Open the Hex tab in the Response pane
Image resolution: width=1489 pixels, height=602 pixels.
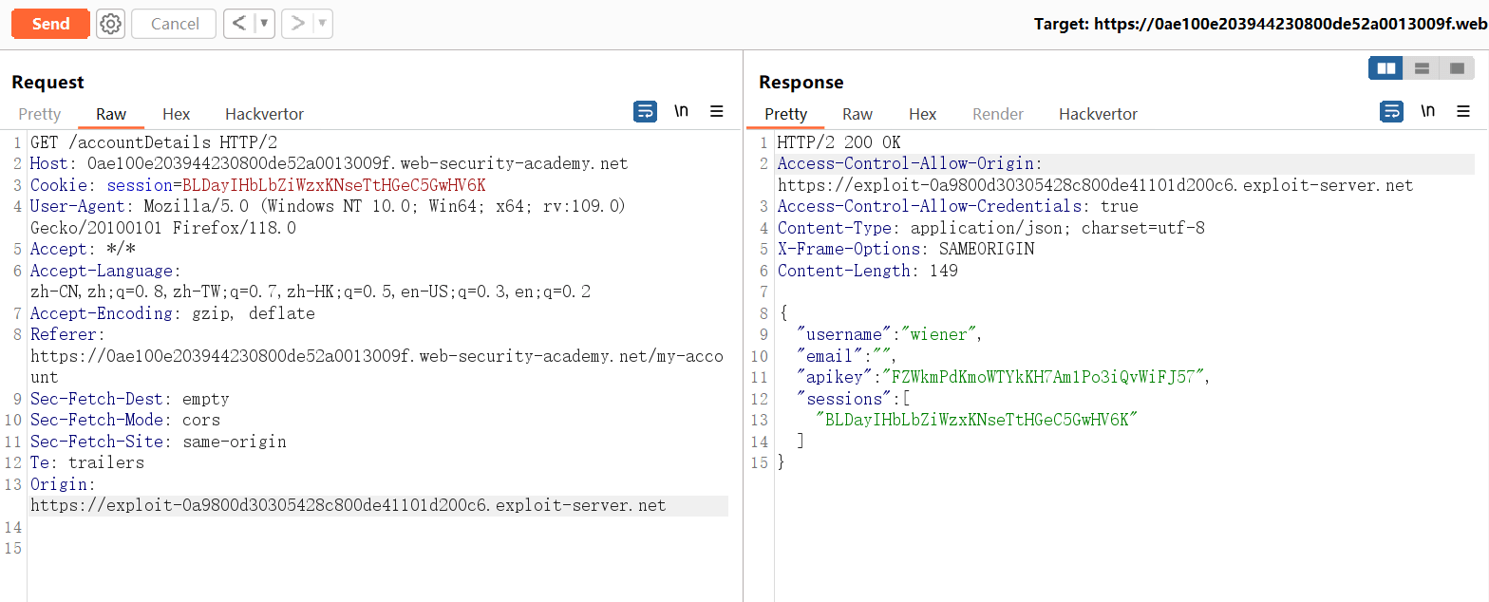[922, 114]
